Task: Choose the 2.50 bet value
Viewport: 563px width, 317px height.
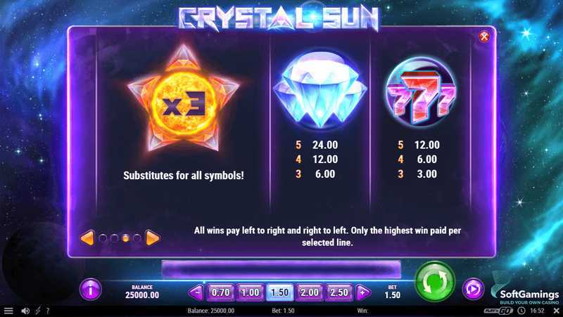Action: pos(339,292)
